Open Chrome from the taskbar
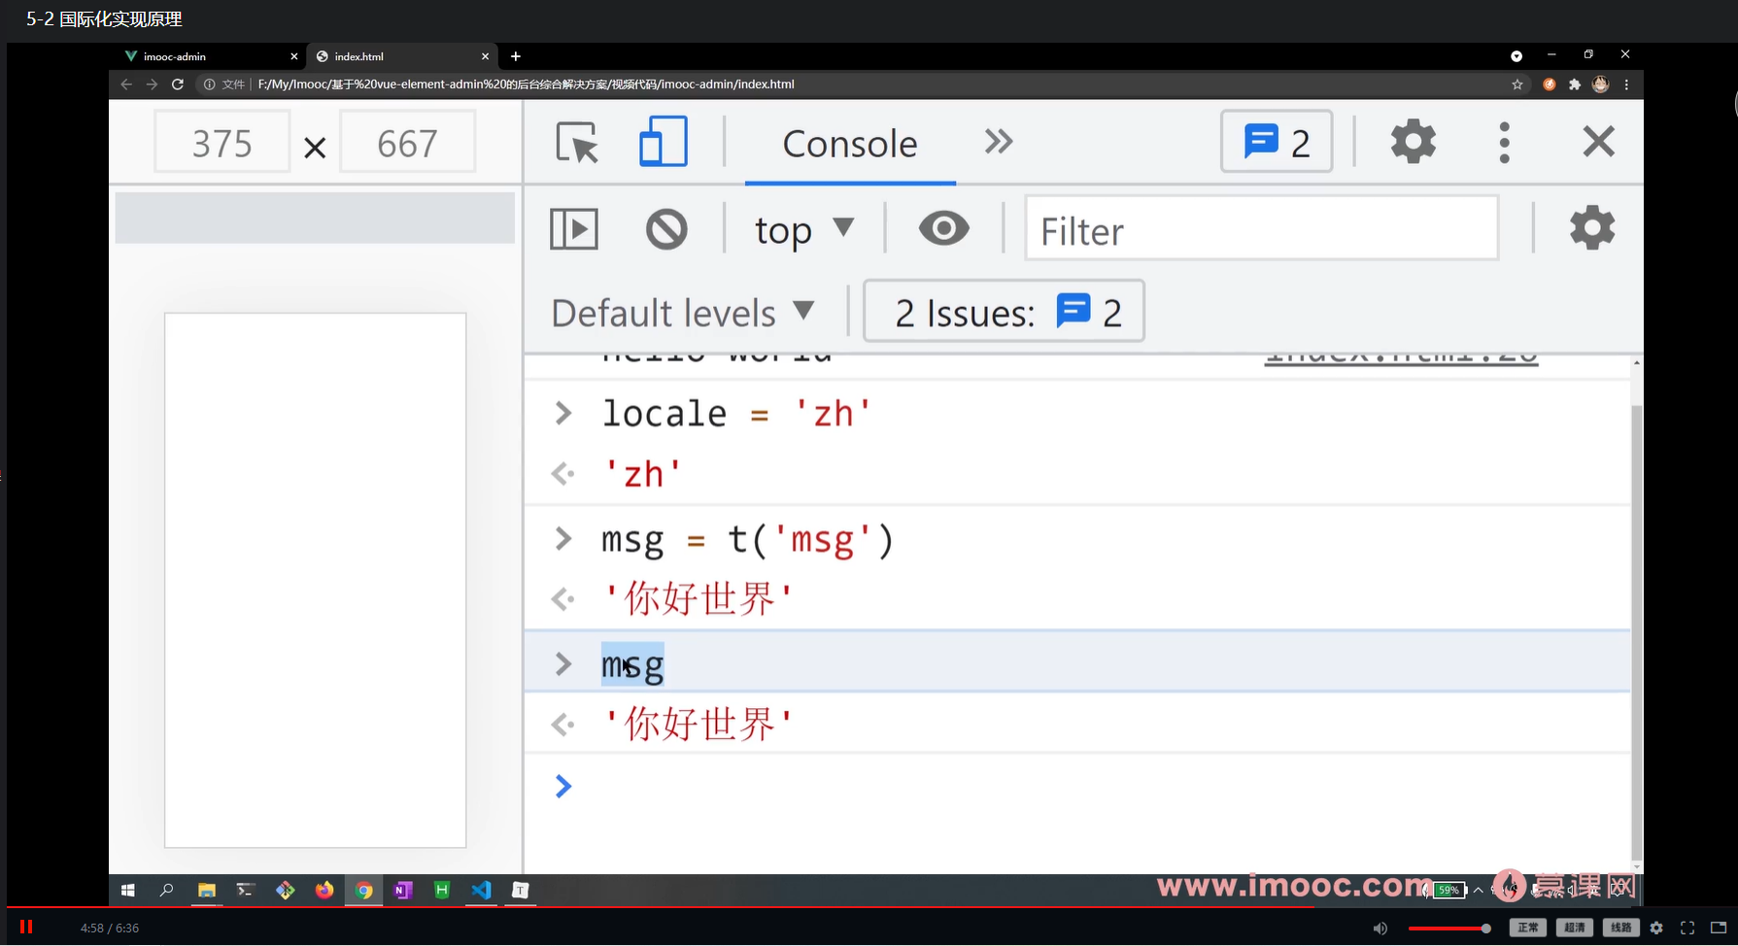This screenshot has width=1738, height=946. 363,890
